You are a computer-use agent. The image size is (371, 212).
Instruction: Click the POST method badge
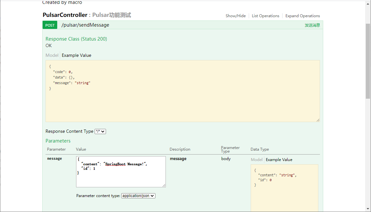(50, 25)
